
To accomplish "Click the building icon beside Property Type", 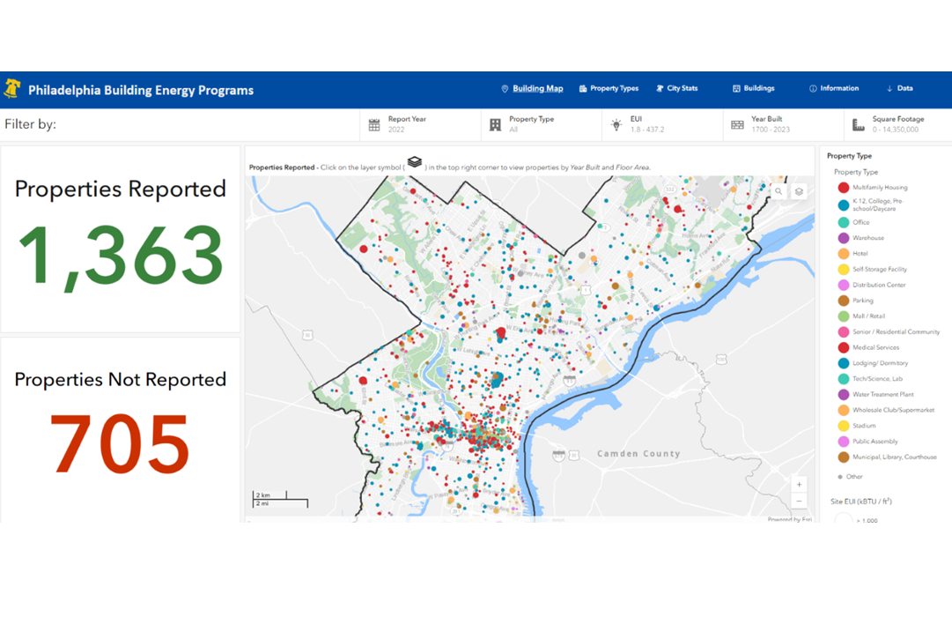I will [495, 123].
